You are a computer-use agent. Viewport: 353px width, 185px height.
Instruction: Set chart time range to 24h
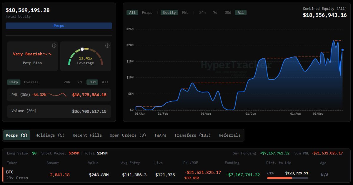coord(202,13)
